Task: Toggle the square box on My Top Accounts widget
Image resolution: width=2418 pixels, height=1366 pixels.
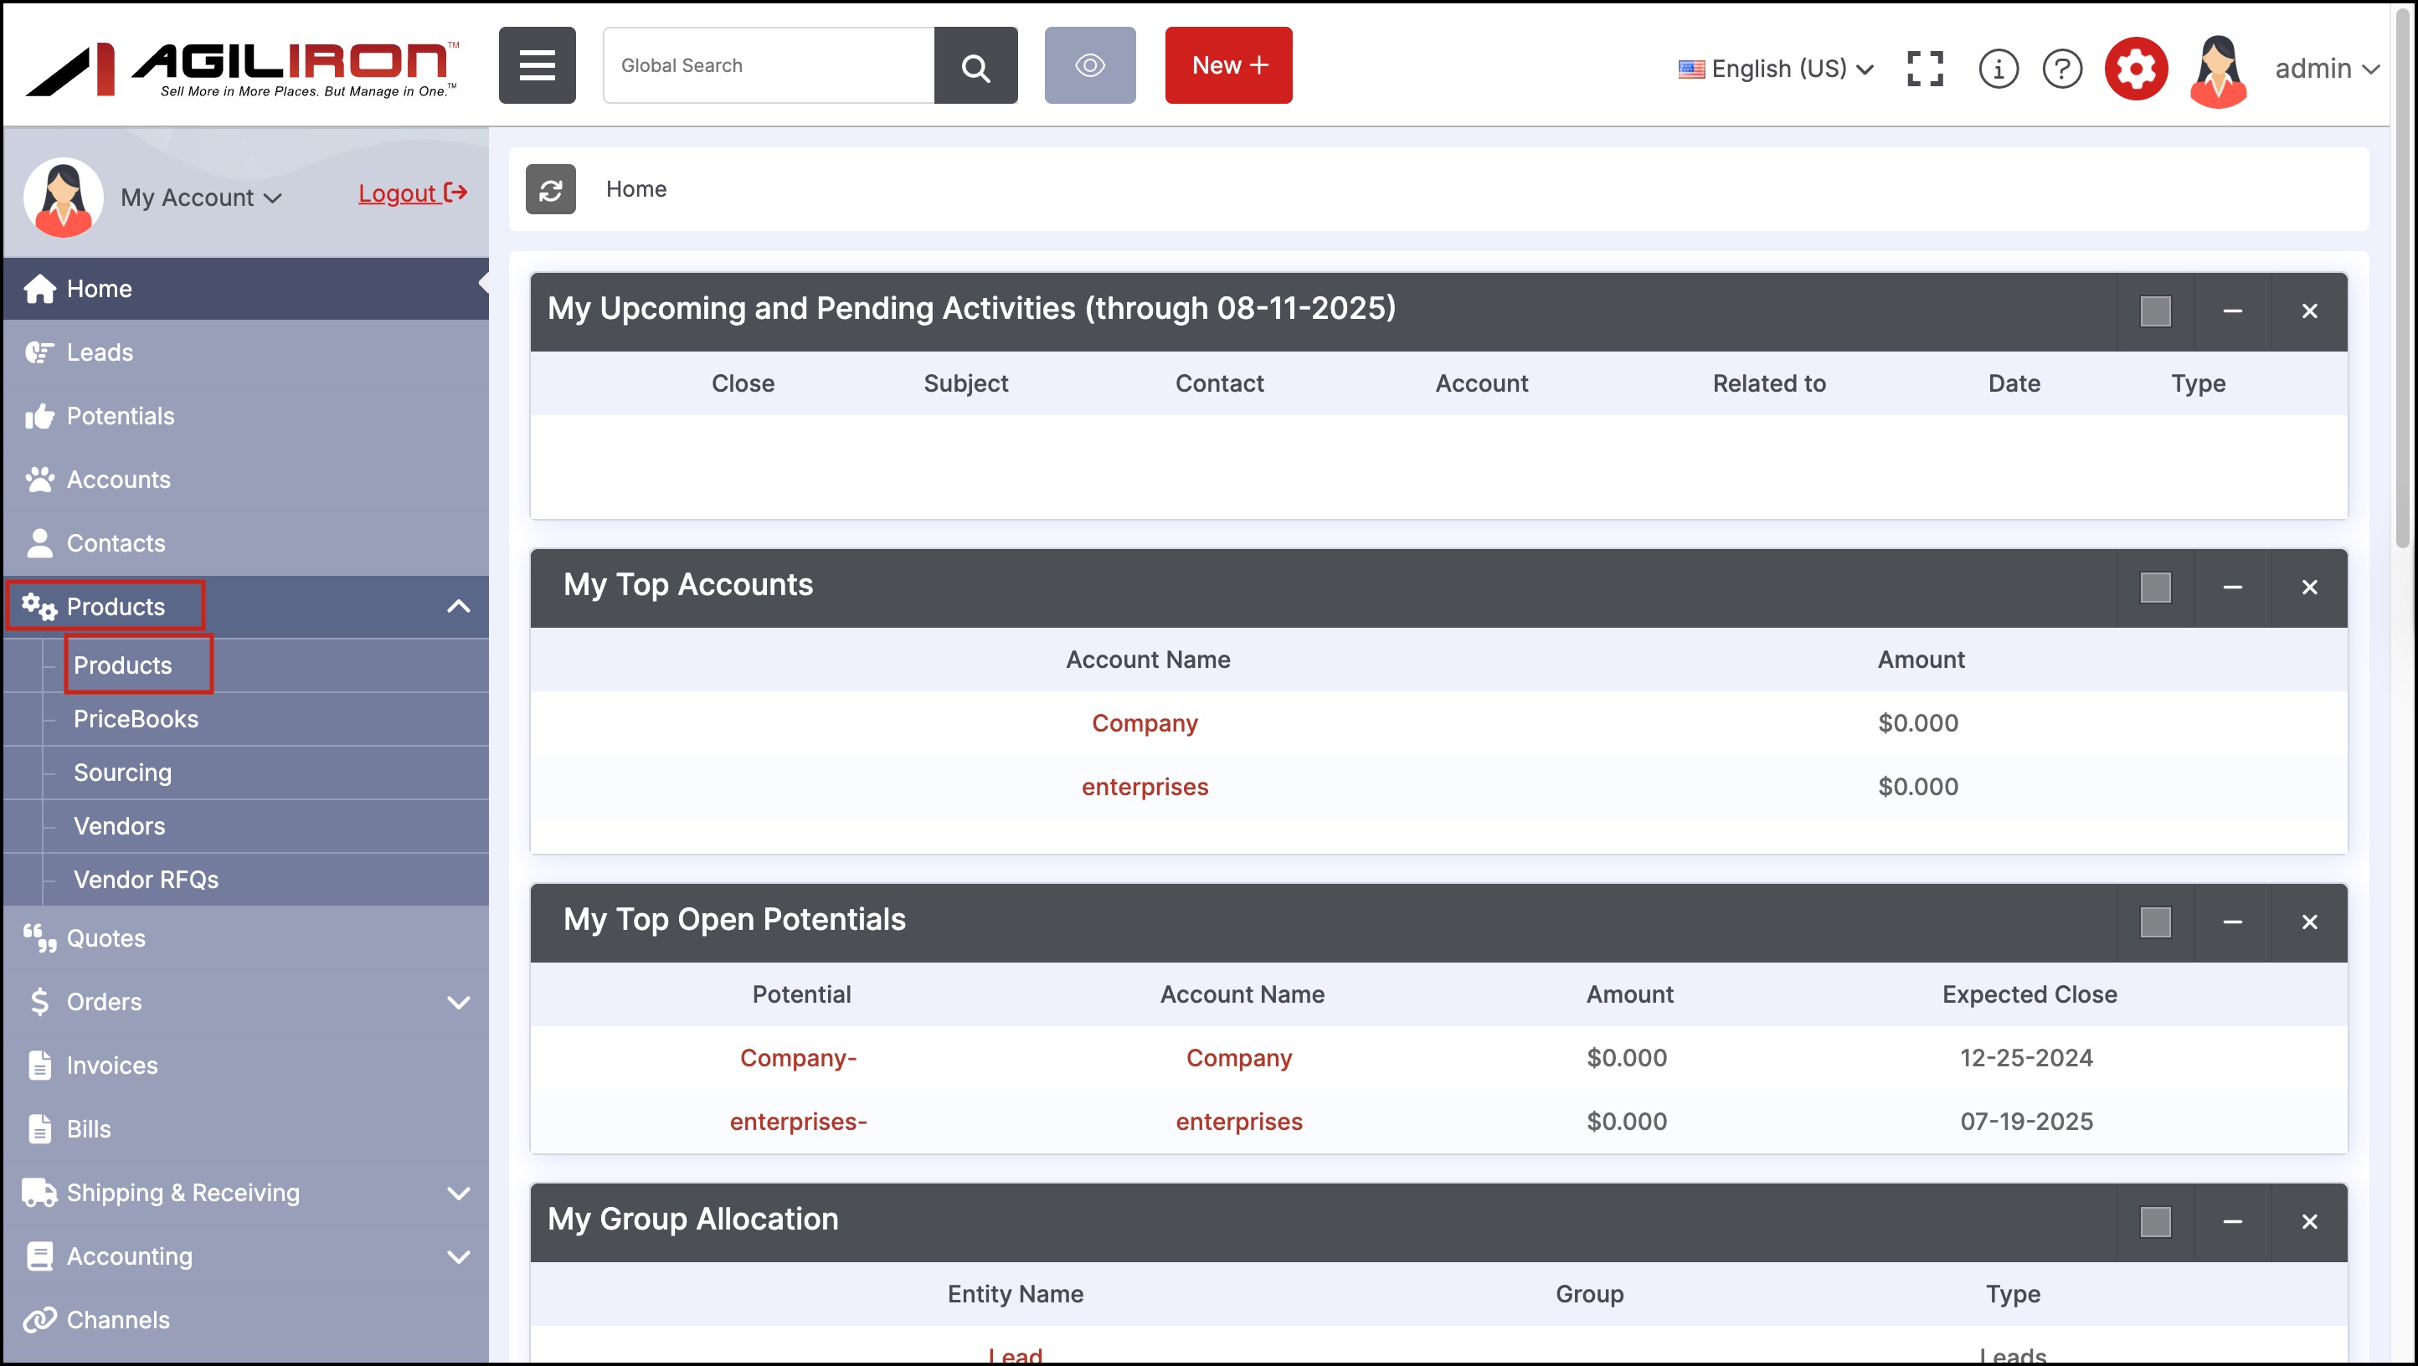Action: 2155,588
